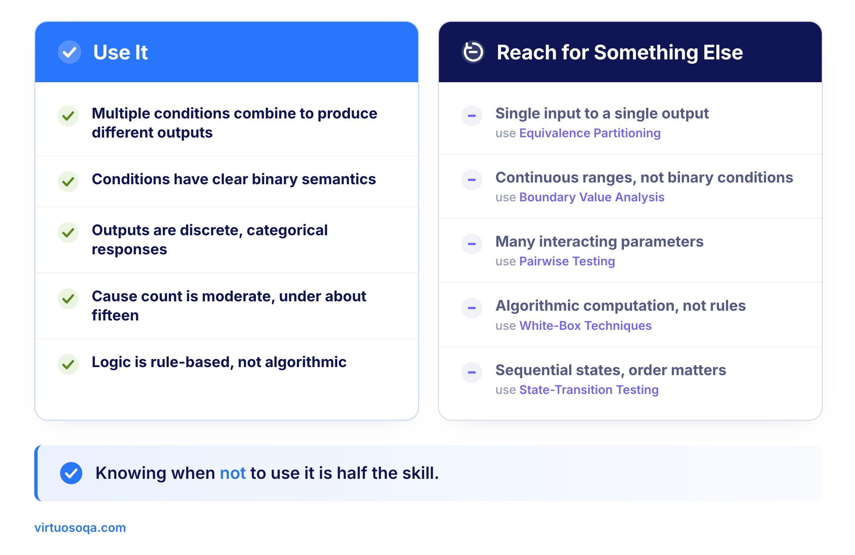This screenshot has height=555, width=855.
Task: Click green checkmark beside Conditions have clear binary semantics
Action: point(68,182)
